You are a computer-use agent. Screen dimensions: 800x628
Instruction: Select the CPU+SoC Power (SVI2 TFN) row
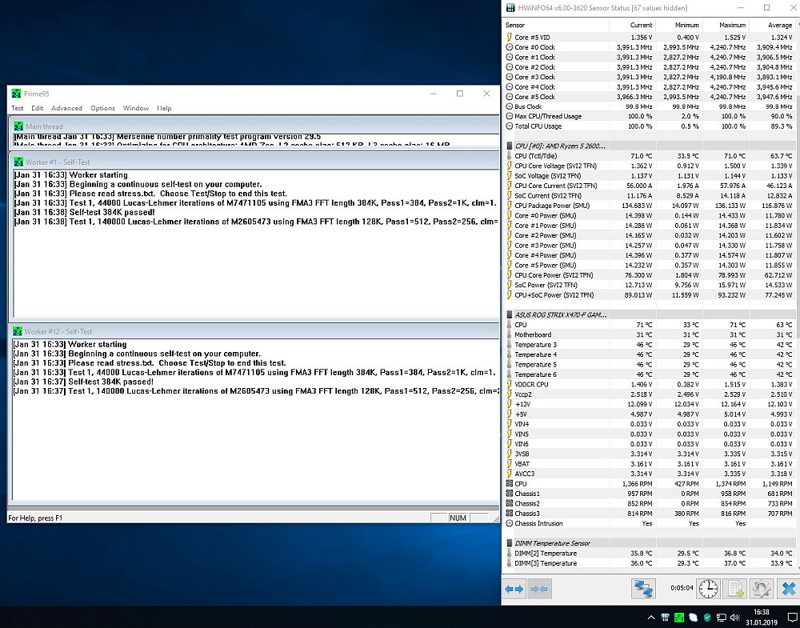649,295
